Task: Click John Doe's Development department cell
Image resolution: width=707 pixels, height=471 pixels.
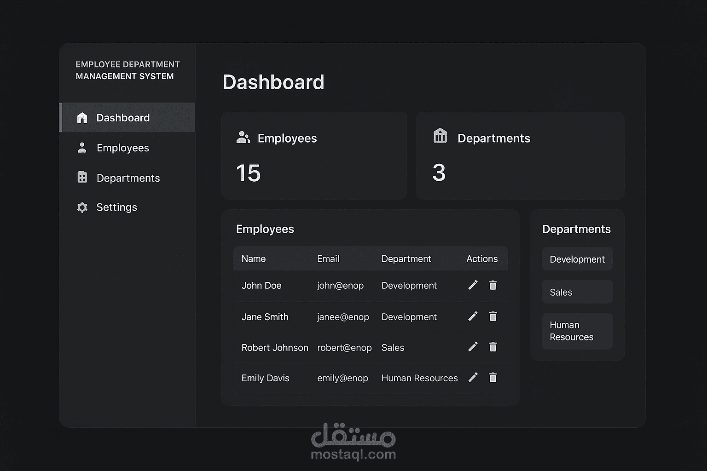Action: [x=409, y=286]
